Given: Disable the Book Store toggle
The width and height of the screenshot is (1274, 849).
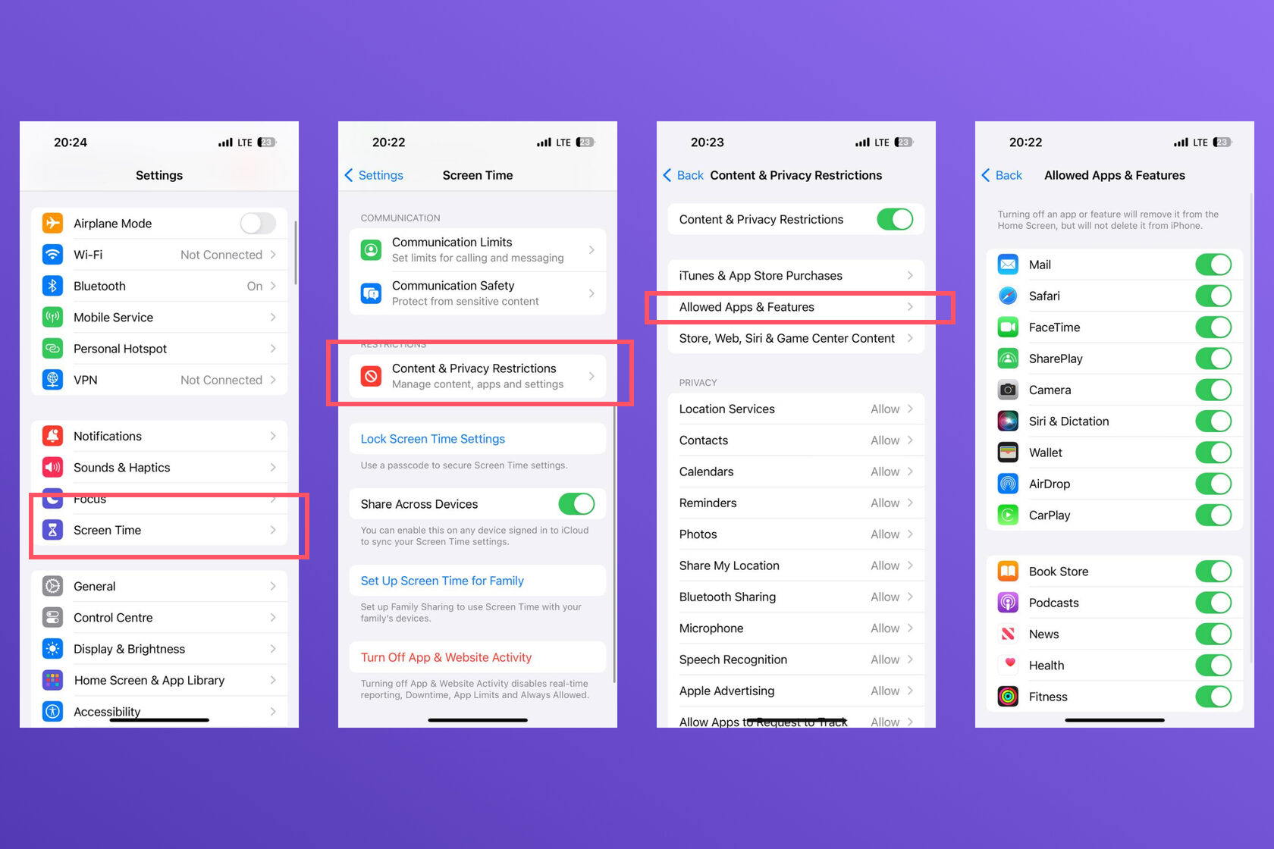Looking at the screenshot, I should pyautogui.click(x=1213, y=572).
